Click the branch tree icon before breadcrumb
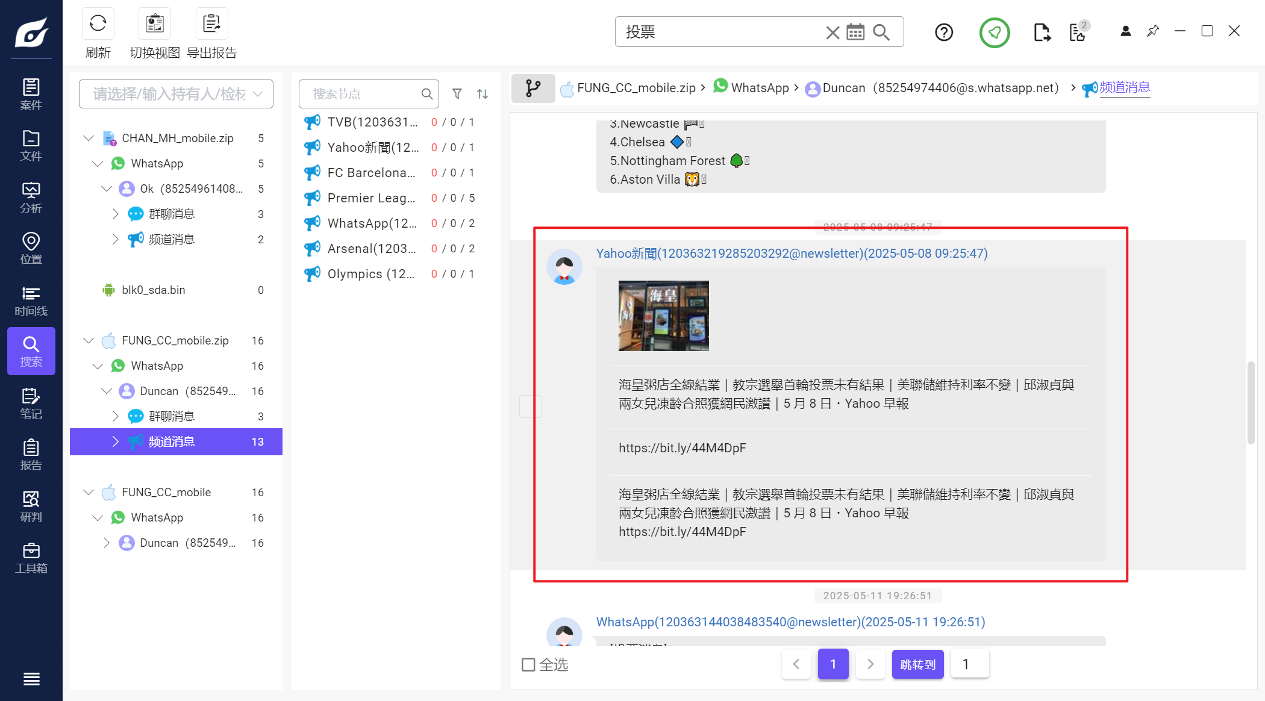The width and height of the screenshot is (1265, 701). pos(533,89)
